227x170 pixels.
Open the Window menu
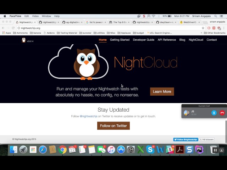click(x=46, y=16)
